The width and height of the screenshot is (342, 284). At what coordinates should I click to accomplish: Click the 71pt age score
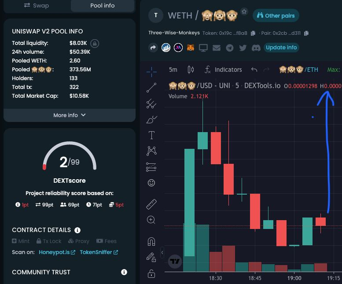94,205
